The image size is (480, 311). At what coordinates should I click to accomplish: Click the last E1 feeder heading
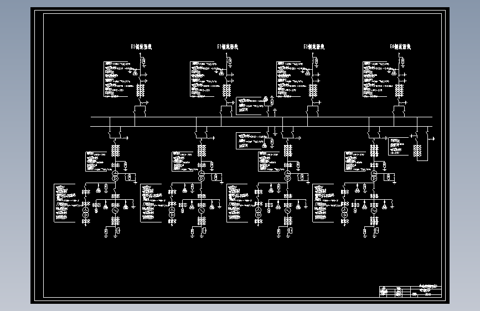[x=400, y=47]
